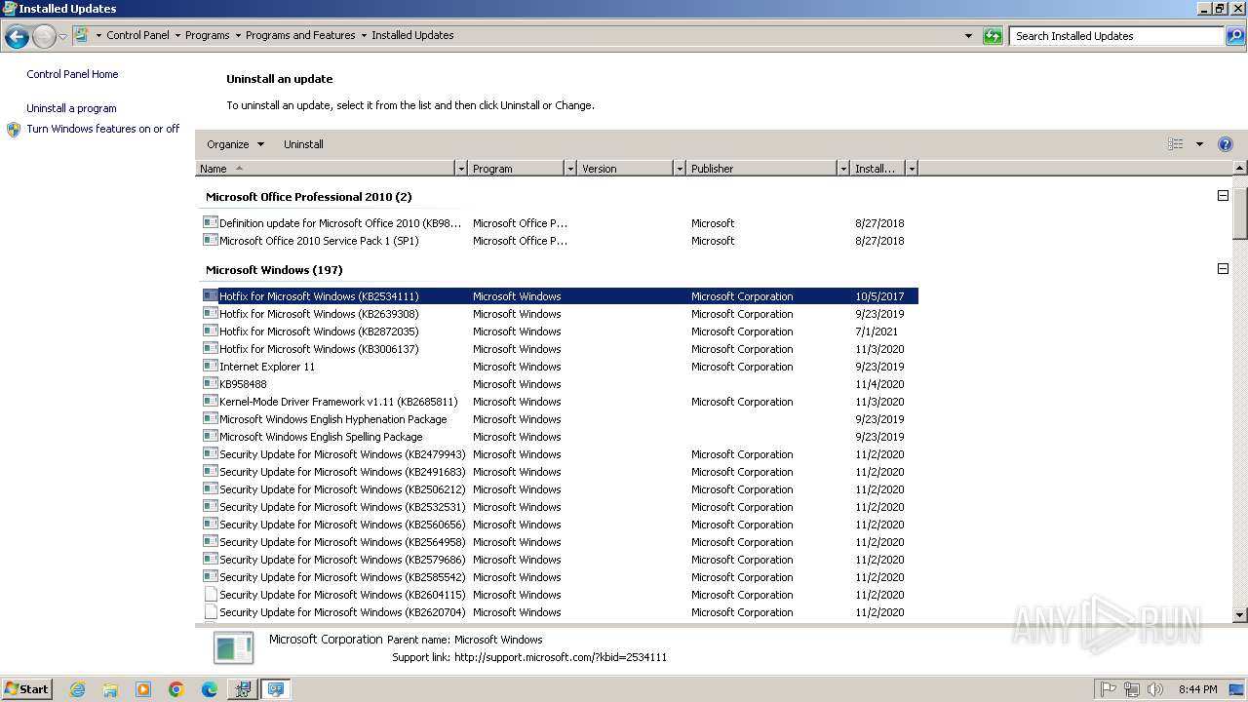Click icon of Internet Explorer 11 row
This screenshot has height=702, width=1248.
point(210,366)
